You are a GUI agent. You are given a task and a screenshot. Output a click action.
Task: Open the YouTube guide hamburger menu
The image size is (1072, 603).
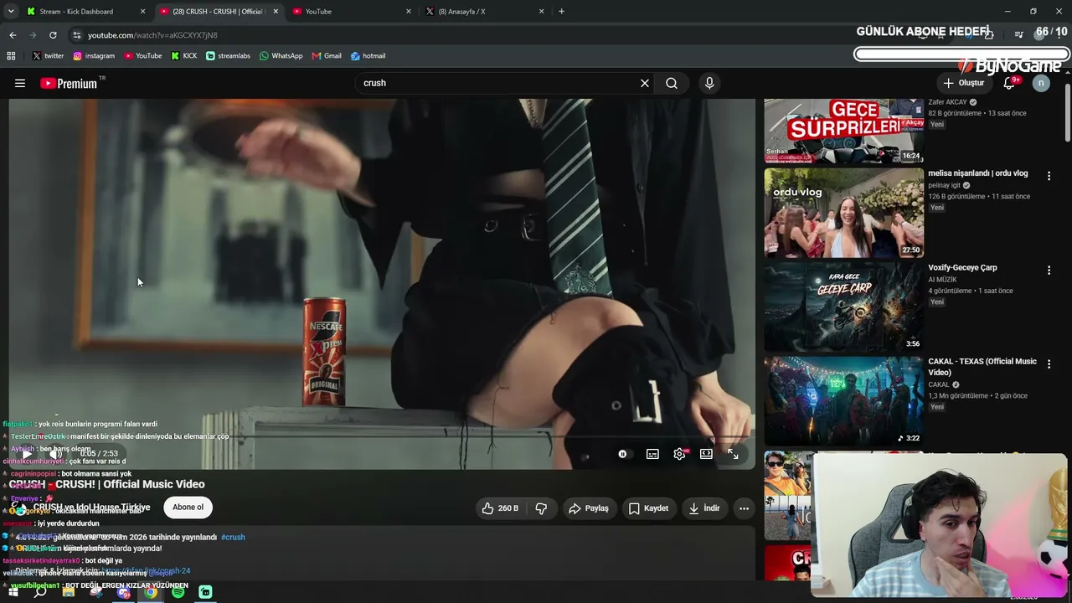tap(20, 83)
